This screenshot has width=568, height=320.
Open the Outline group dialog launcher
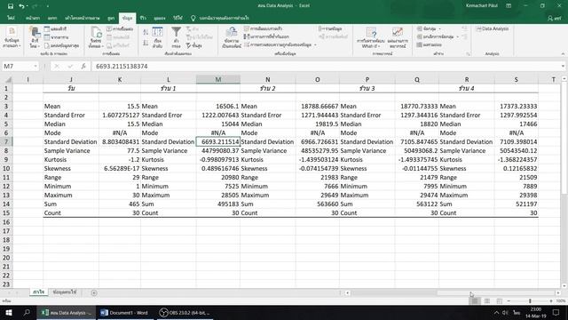coord(468,53)
